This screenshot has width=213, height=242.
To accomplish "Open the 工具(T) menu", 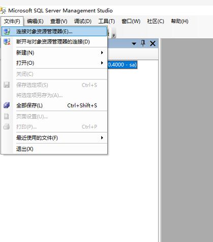I will click(x=106, y=21).
